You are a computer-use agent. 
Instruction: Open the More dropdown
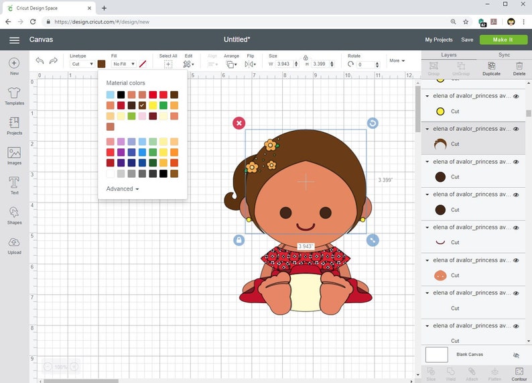(x=397, y=61)
